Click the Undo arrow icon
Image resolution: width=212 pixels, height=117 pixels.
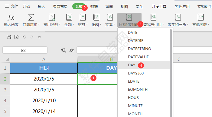tap(24, 37)
